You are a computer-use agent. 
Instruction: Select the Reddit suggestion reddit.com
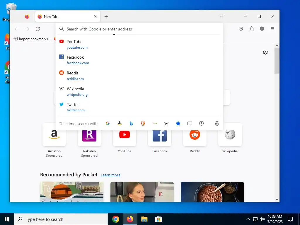pyautogui.click(x=139, y=76)
